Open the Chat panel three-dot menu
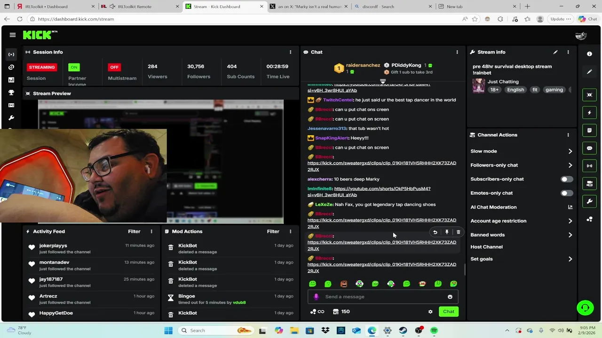 tap(457, 52)
